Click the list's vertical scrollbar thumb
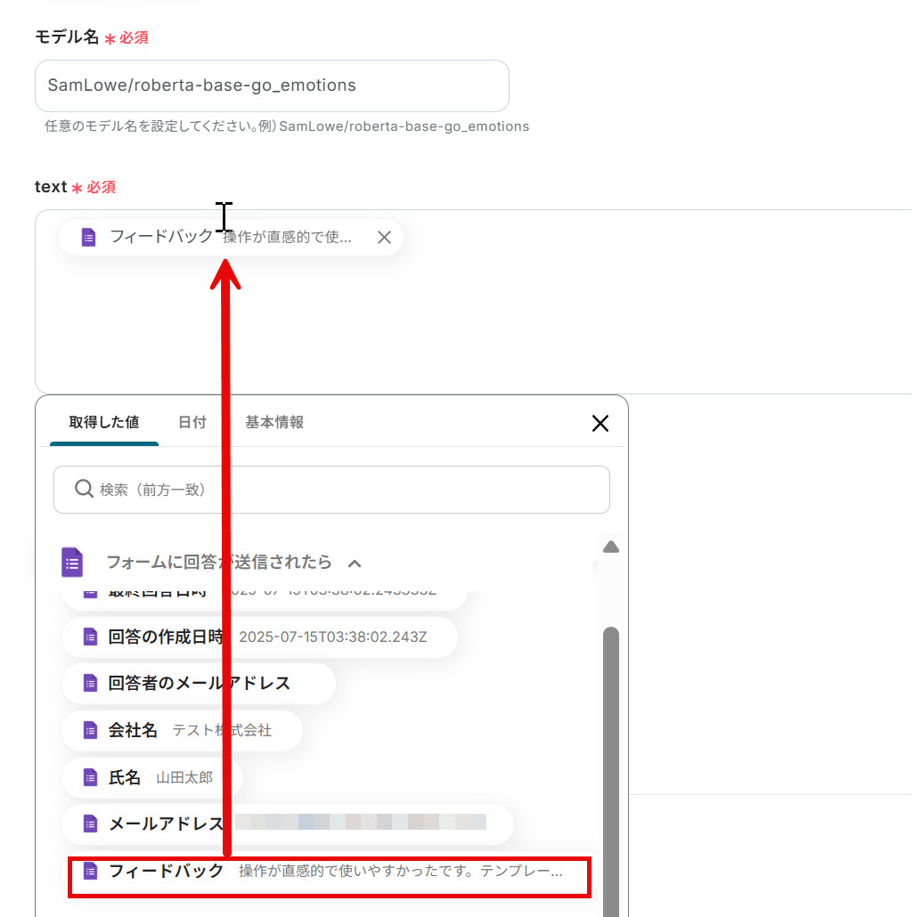 [611, 772]
